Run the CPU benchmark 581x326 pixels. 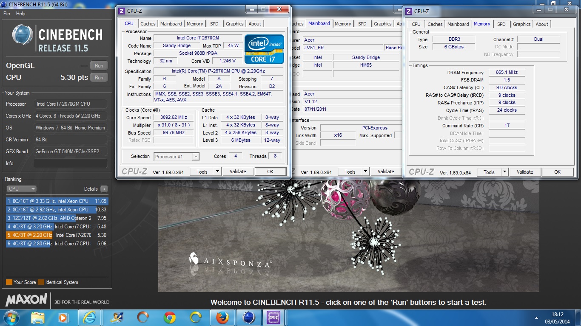point(99,77)
